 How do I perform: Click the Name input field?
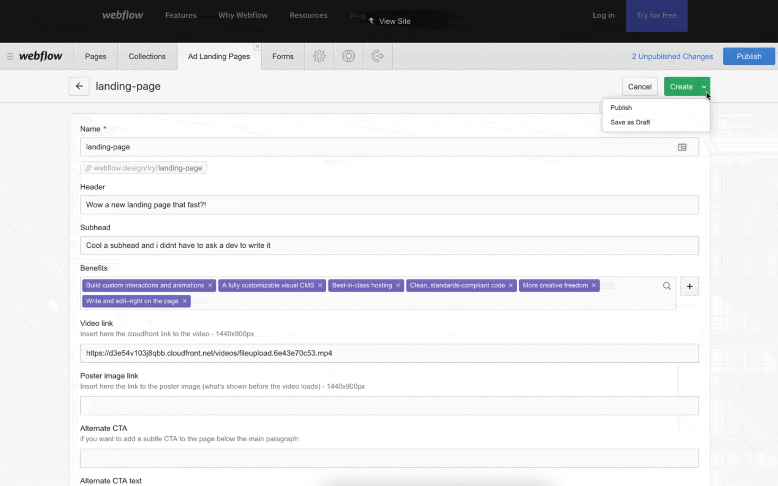pos(389,147)
